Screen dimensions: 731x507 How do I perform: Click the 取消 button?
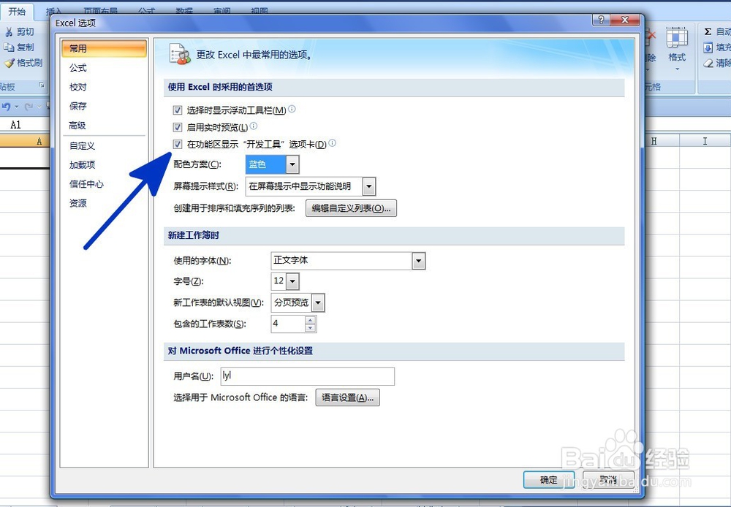click(x=608, y=479)
